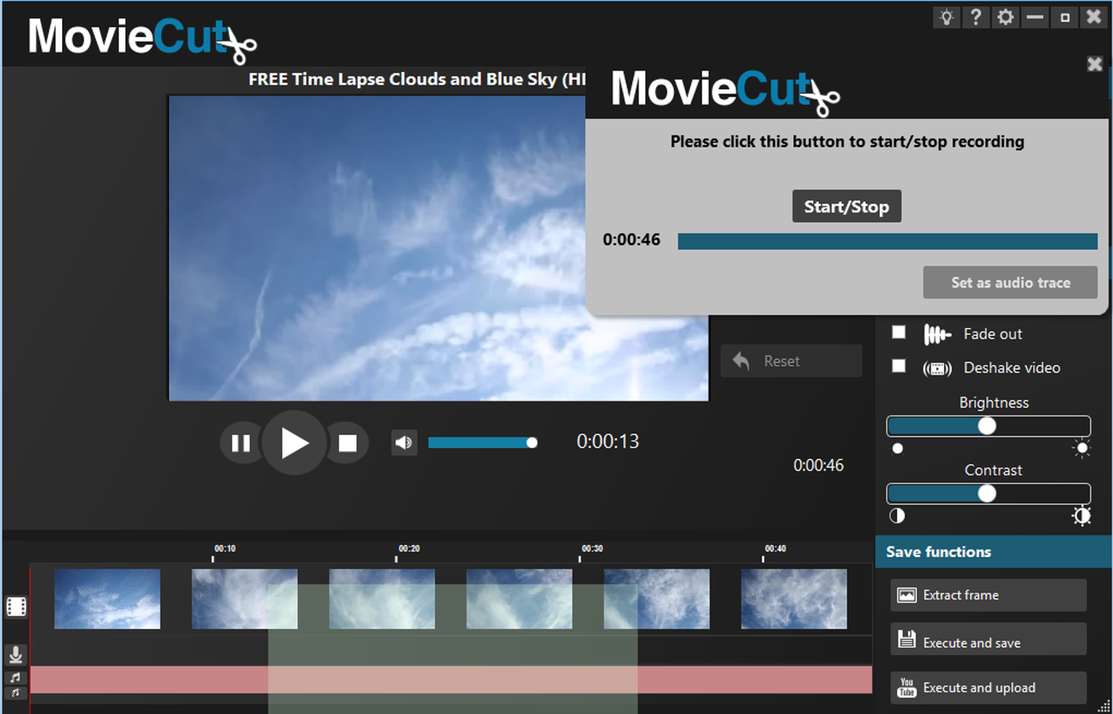
Task: Click the floppy disk save icon
Action: click(x=906, y=639)
